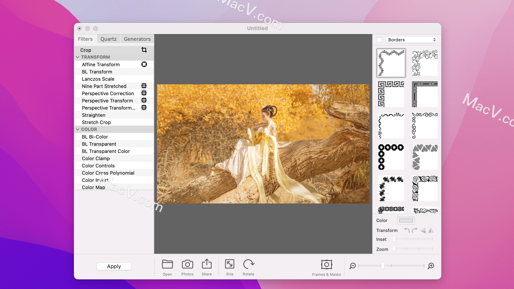The height and width of the screenshot is (289, 514).
Task: Click the Apply button
Action: tap(114, 267)
